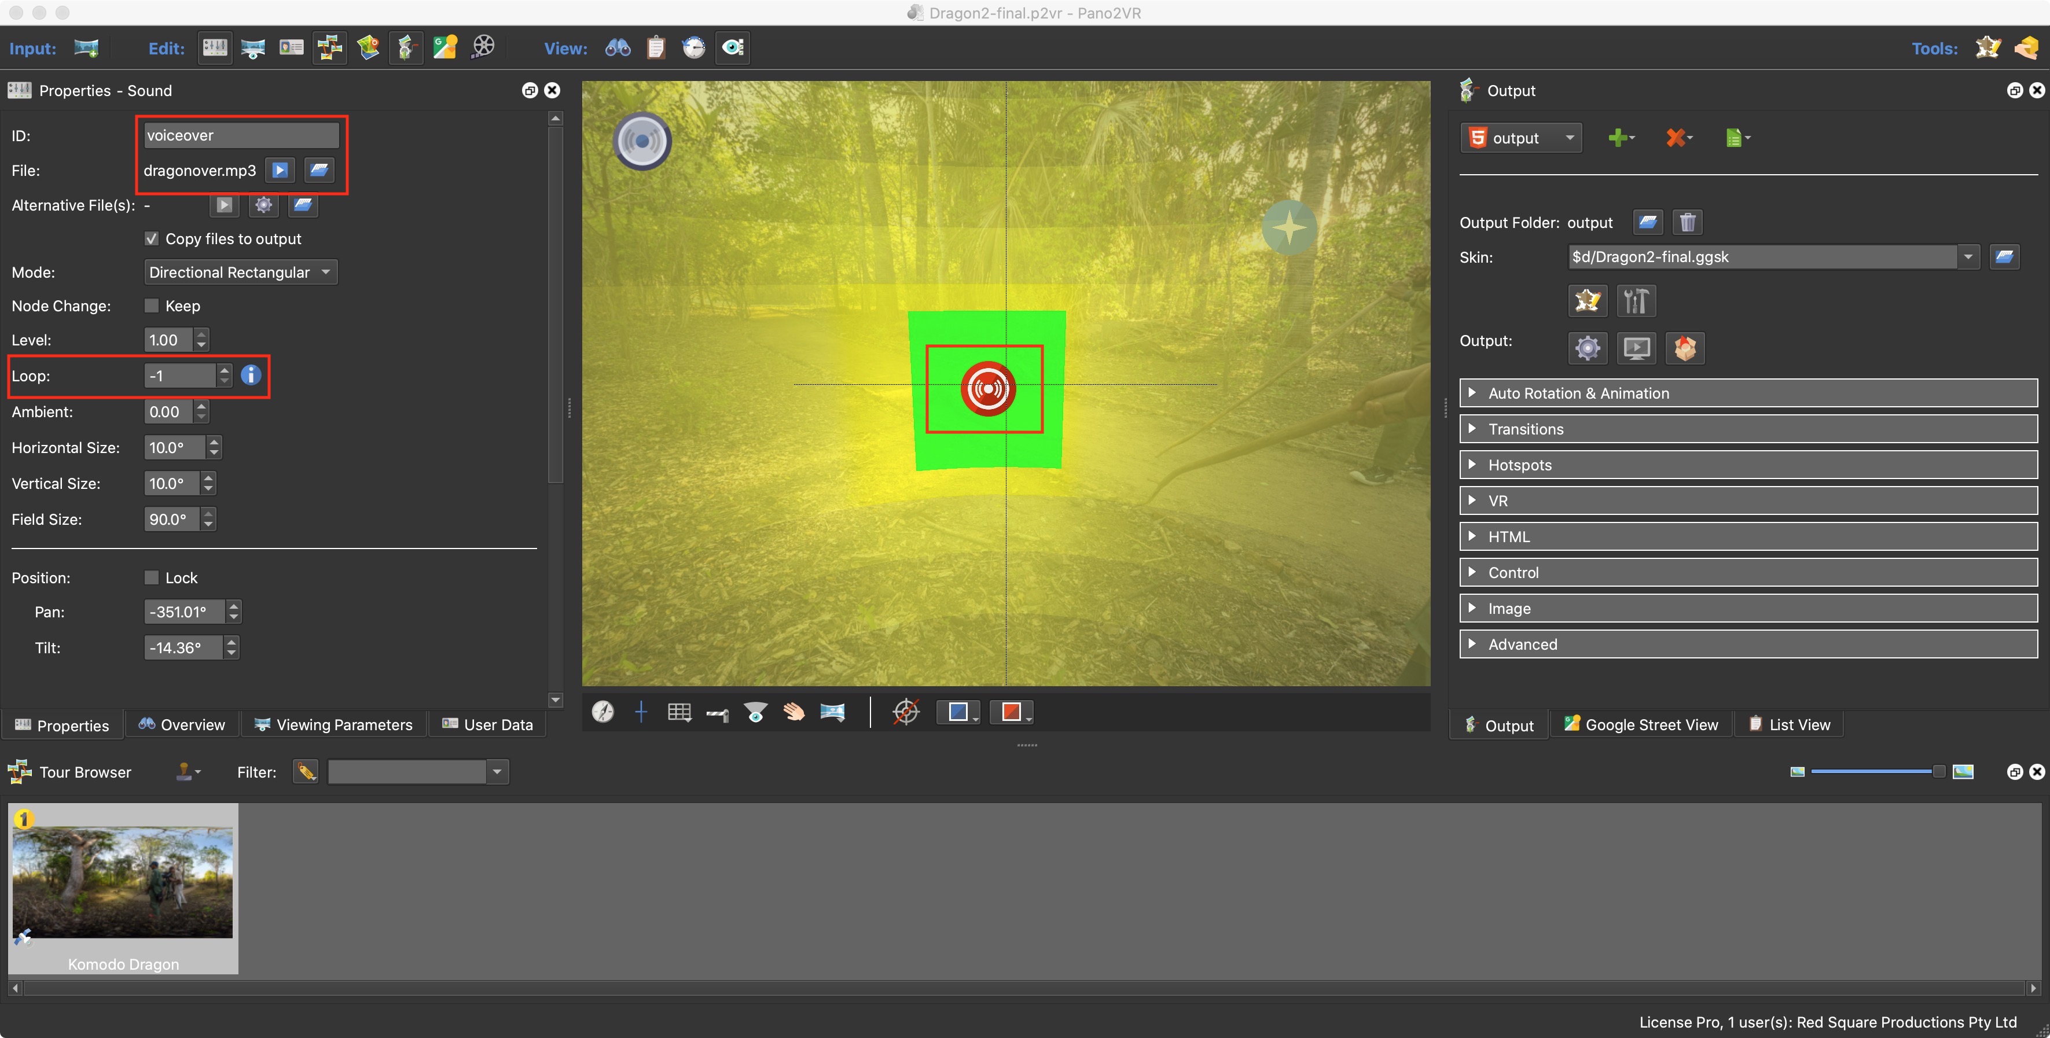
Task: Select Komodo Dragon thumbnail in Tour Browser
Action: [x=123, y=889]
